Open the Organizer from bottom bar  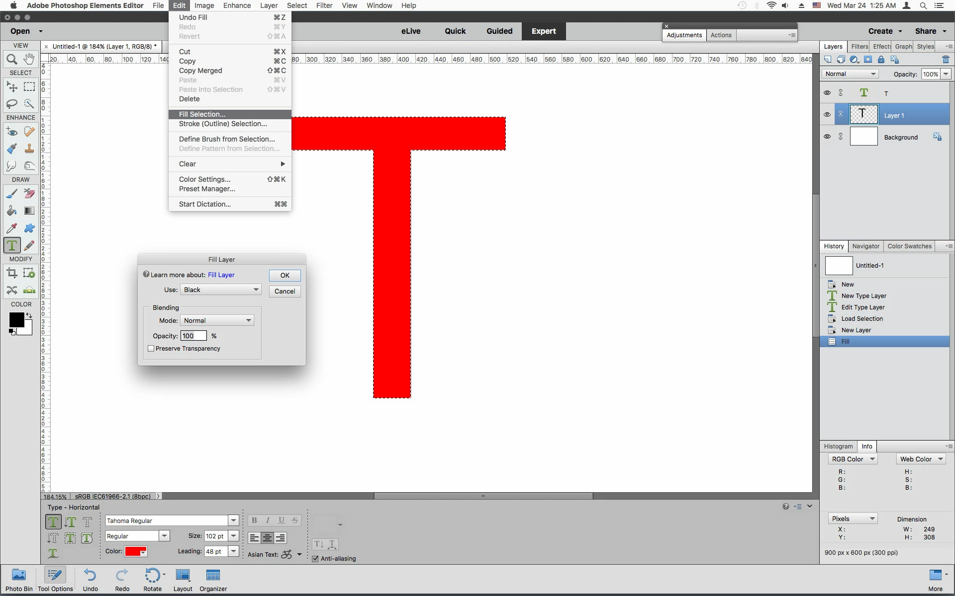pos(213,580)
